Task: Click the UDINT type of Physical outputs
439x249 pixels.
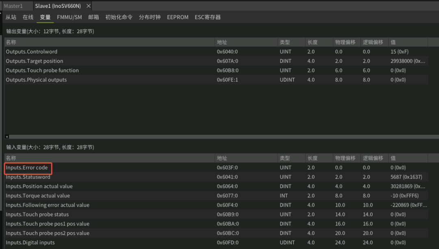Action: [287, 80]
